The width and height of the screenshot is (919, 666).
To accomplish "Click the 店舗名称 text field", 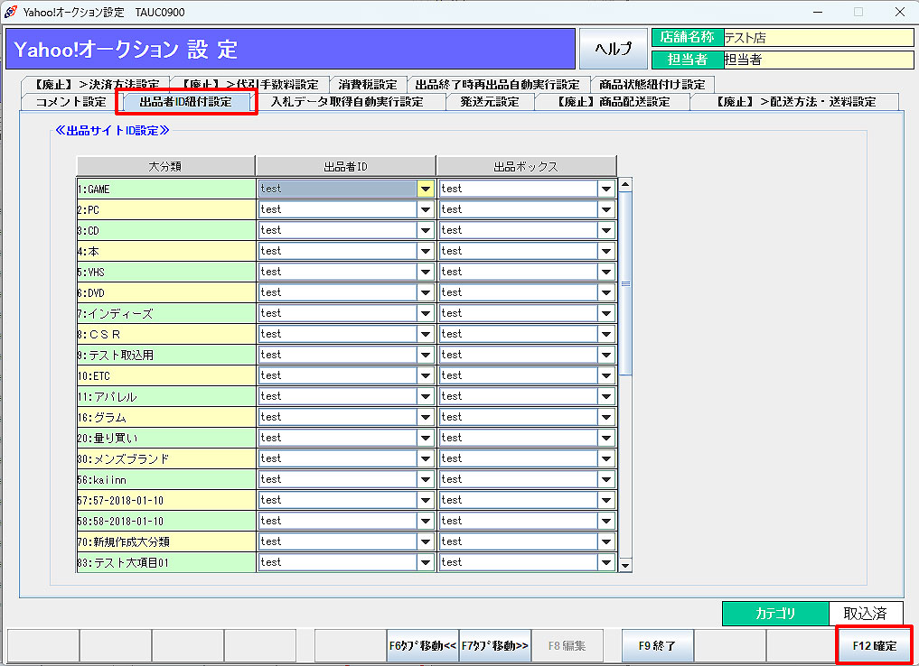I will tap(817, 37).
